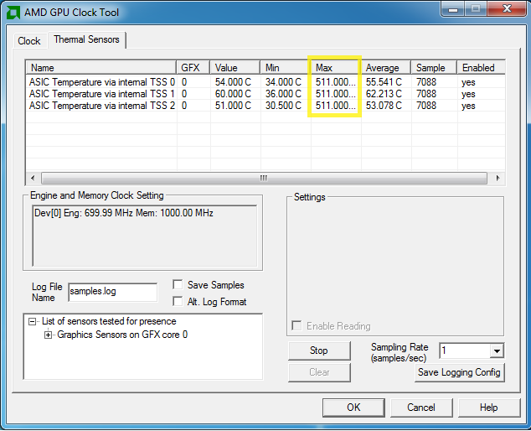The width and height of the screenshot is (531, 431).
Task: Click the 54.000 C value cell
Action: click(233, 82)
